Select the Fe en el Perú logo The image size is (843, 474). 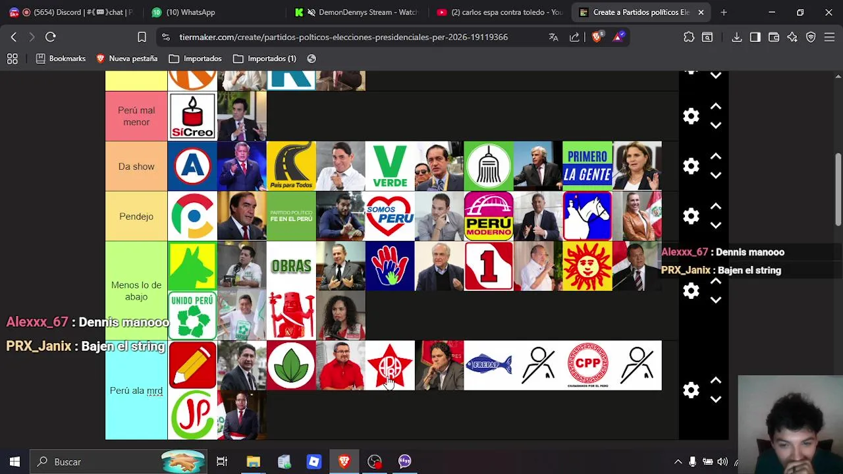tap(291, 217)
